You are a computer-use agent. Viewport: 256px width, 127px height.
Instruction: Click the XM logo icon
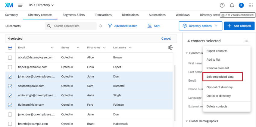[9, 5]
